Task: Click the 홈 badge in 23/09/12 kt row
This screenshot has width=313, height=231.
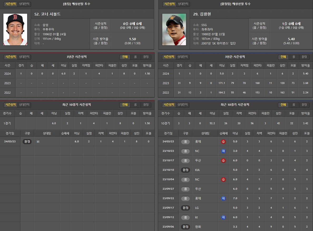Action: coord(185,217)
